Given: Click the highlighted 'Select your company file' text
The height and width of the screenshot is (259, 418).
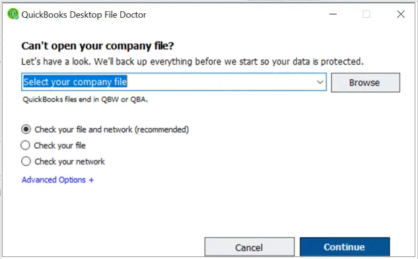Looking at the screenshot, I should point(75,82).
